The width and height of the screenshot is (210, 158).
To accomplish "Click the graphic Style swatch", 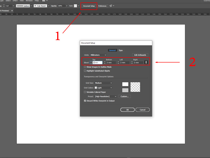I will [x=75, y=6].
